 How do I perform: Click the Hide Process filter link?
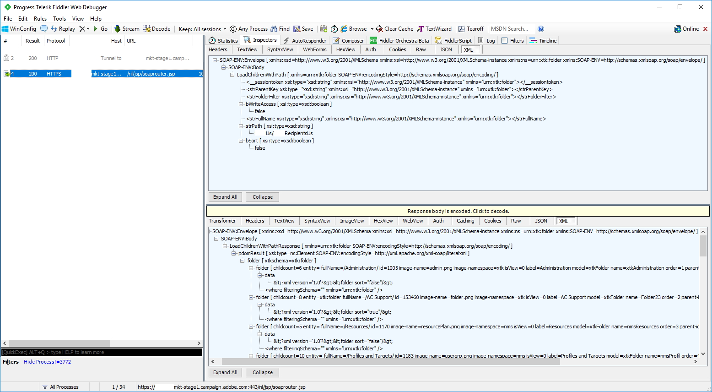pos(47,362)
